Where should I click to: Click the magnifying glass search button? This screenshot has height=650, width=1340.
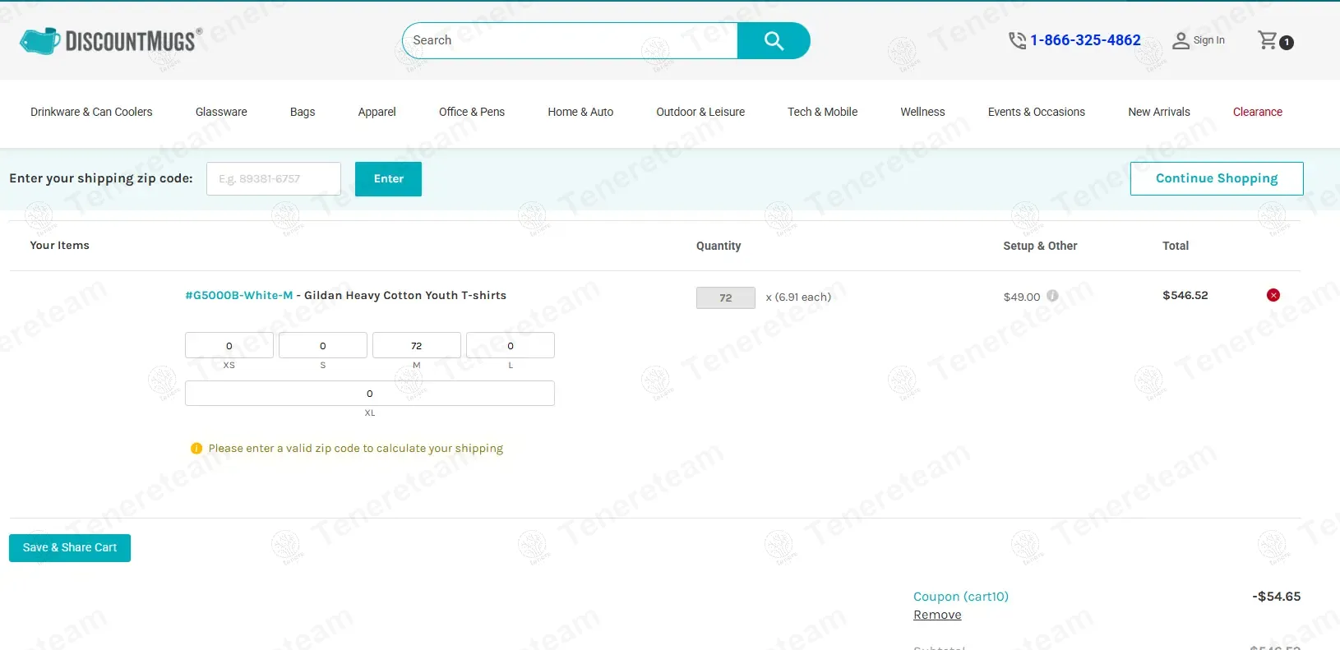tap(773, 41)
